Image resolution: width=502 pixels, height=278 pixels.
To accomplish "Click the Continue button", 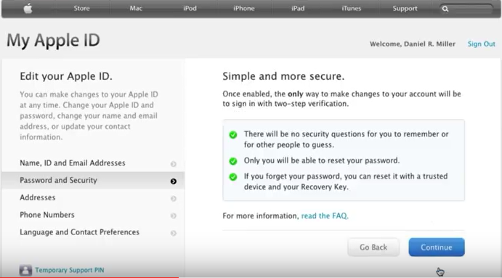I will 437,247.
